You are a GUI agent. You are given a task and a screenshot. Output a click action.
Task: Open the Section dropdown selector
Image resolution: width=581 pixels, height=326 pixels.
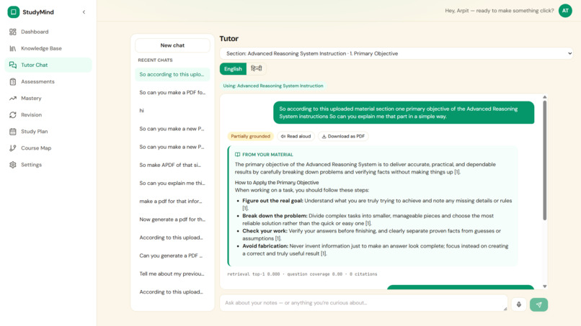click(x=396, y=54)
